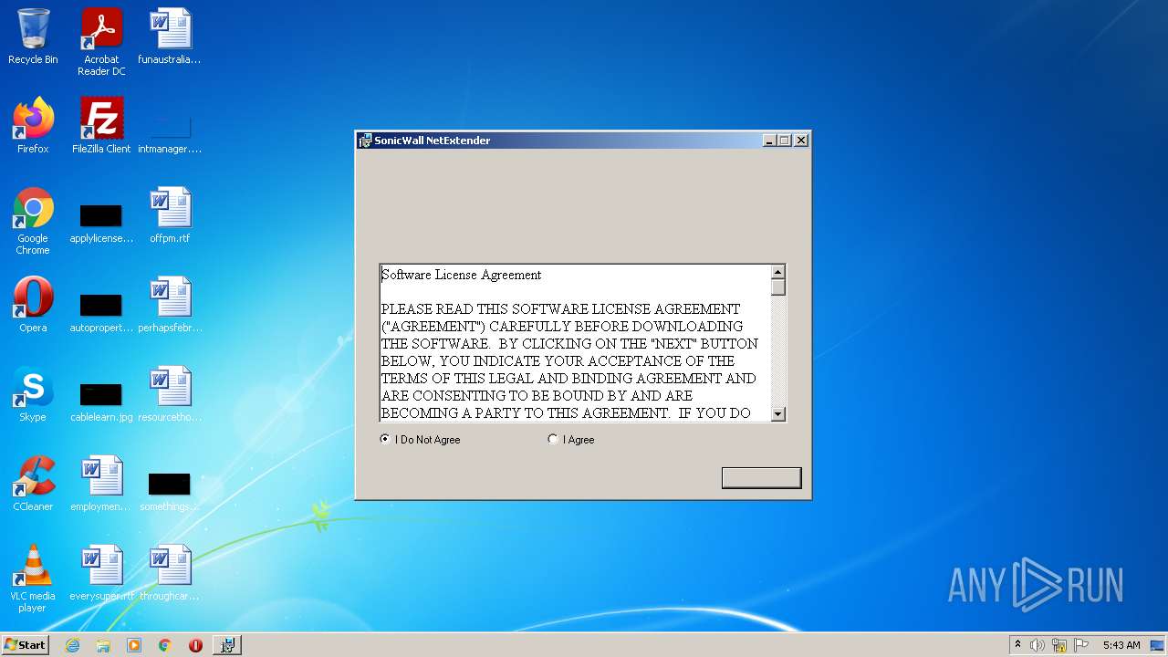Open the Start menu
This screenshot has height=657, width=1168.
click(25, 645)
